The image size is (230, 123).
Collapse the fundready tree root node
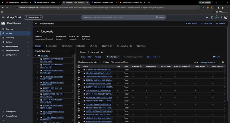tap(35, 56)
